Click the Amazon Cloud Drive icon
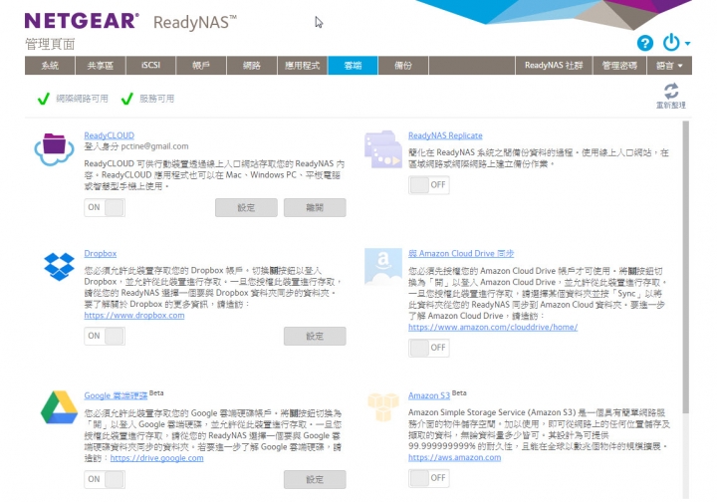This screenshot has height=502, width=717. pos(383,267)
